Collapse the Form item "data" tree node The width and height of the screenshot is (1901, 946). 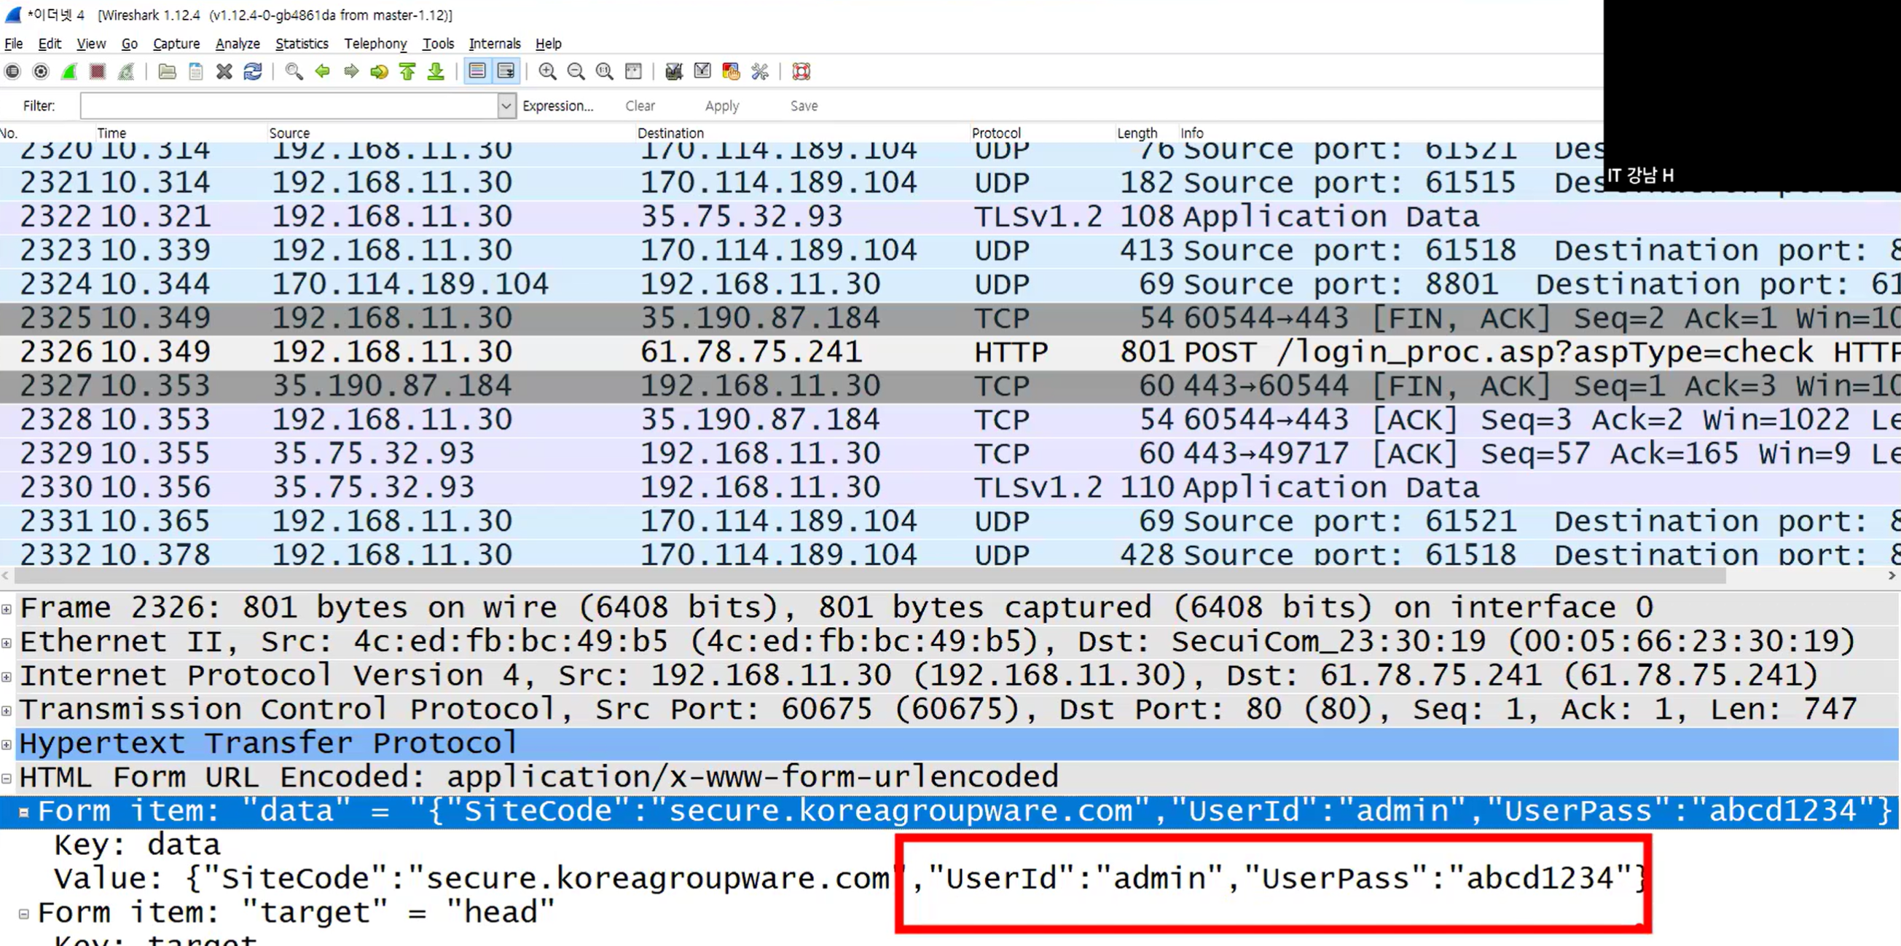coord(23,812)
